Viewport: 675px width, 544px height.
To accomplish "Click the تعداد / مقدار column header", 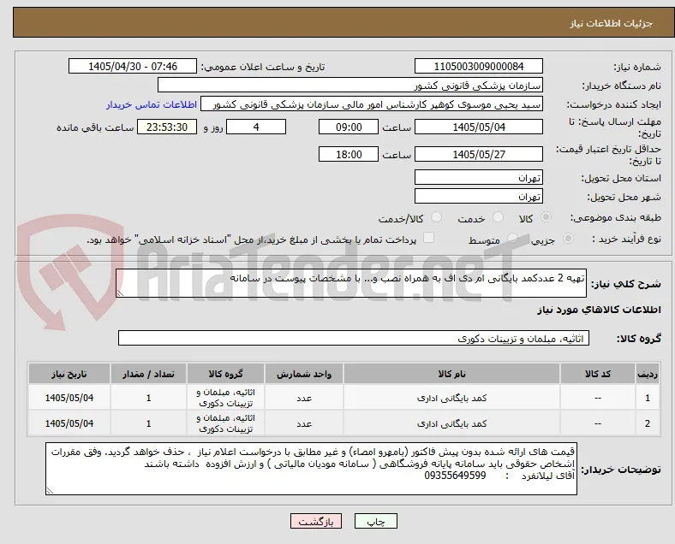I will coord(148,374).
